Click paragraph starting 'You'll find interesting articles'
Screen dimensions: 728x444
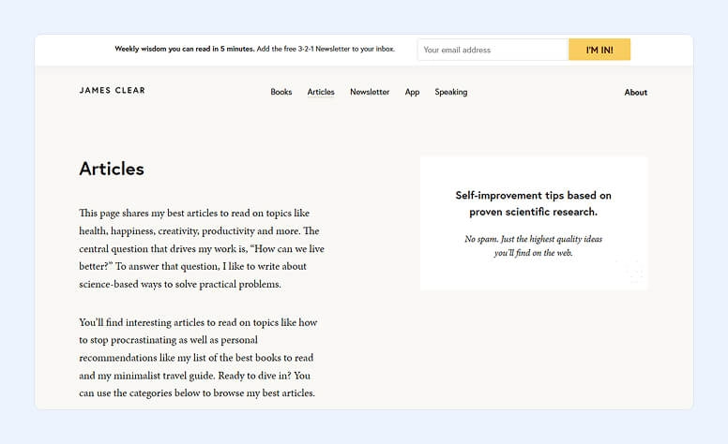(x=198, y=357)
